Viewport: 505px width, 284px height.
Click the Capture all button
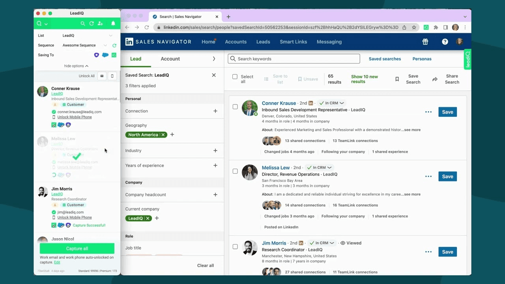[77, 248]
